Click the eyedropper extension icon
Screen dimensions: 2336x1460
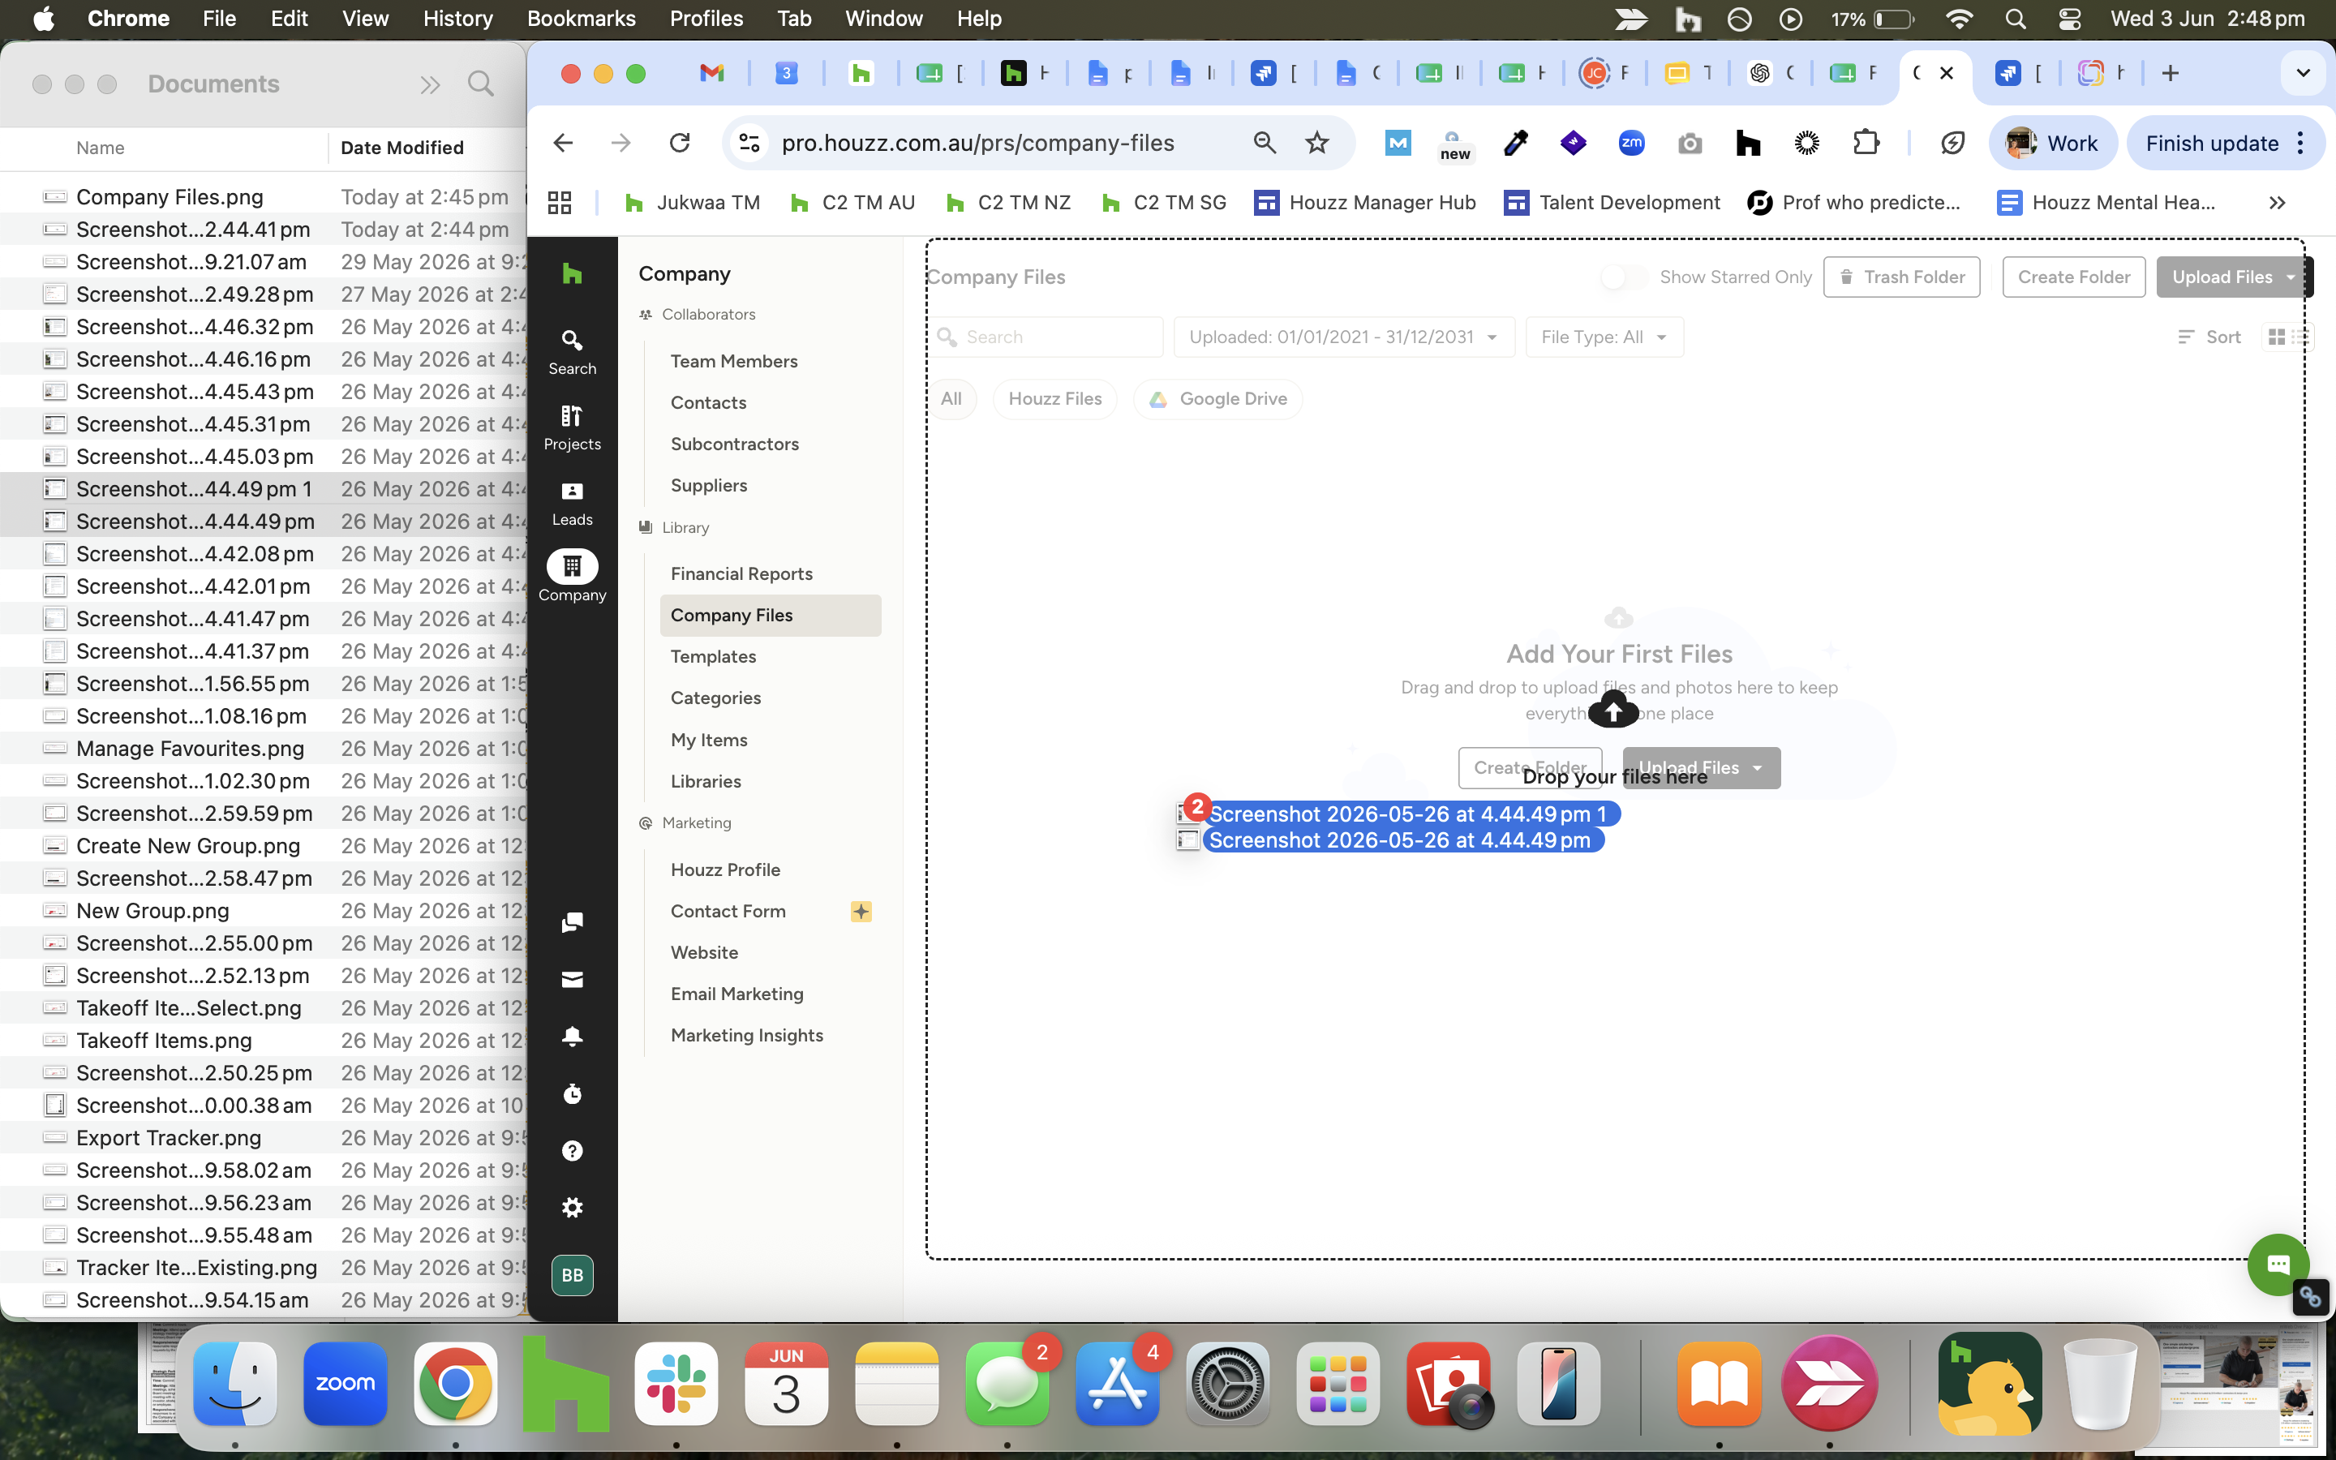(1515, 143)
